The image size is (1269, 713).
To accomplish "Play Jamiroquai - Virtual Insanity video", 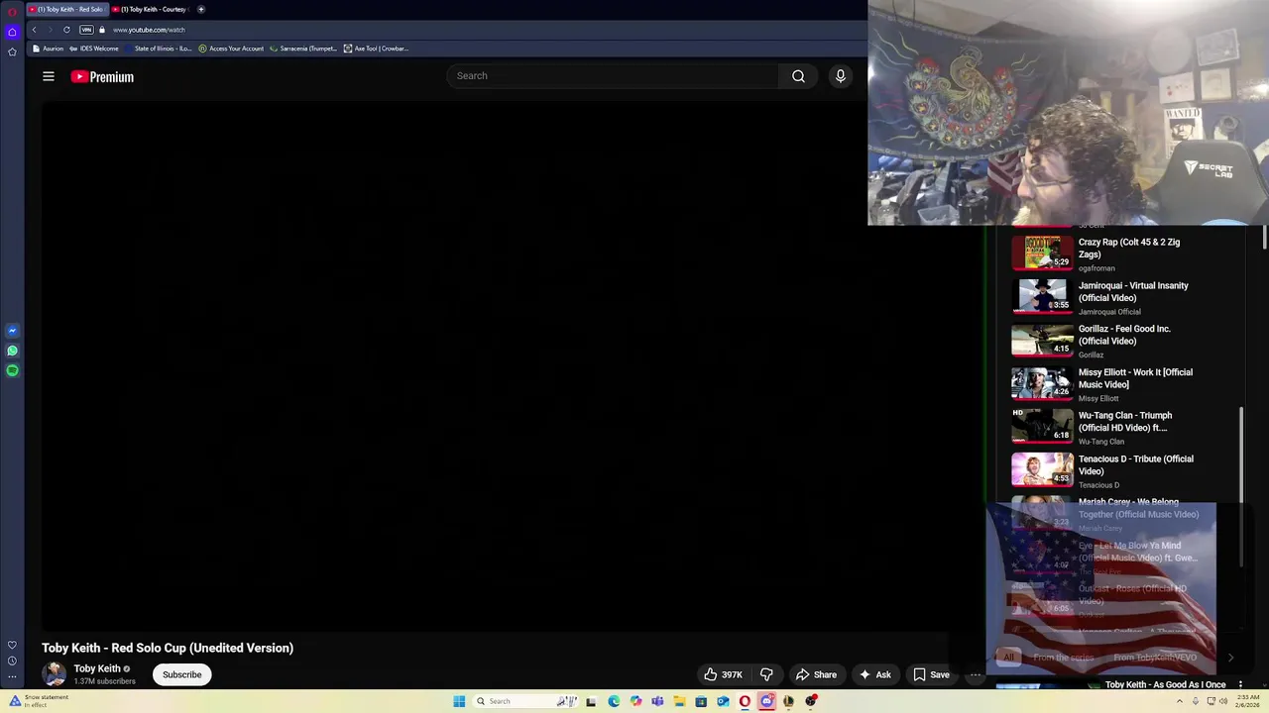I will click(x=1110, y=297).
